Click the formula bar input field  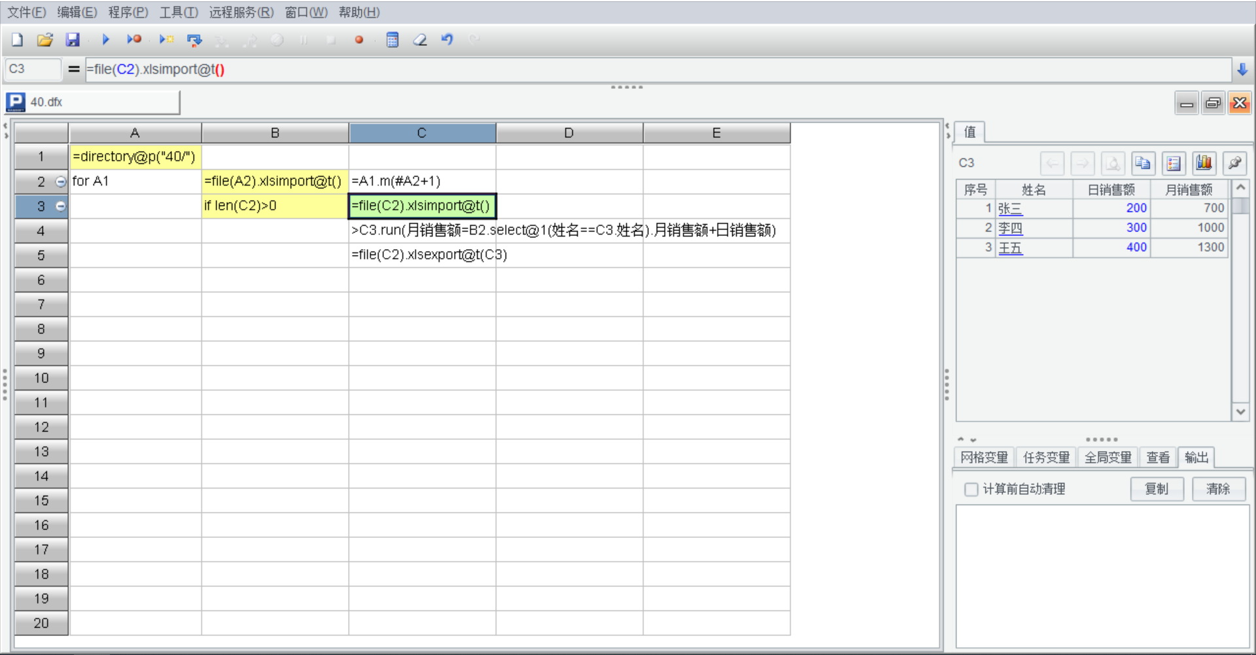coord(658,69)
